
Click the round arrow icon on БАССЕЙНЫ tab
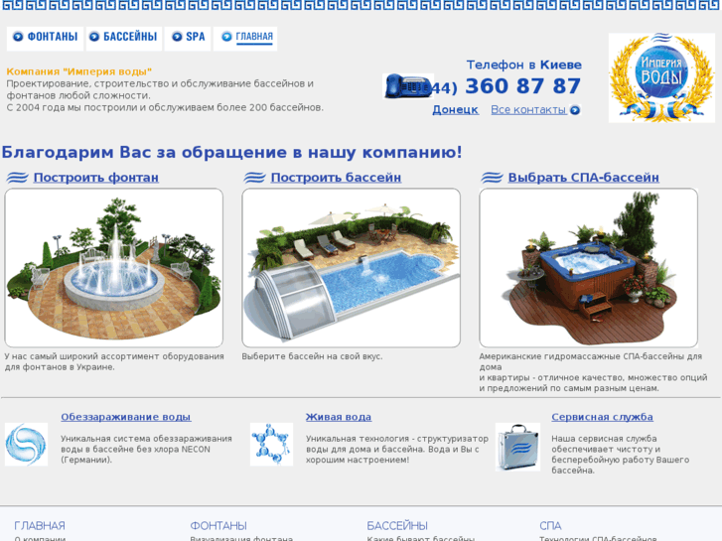click(94, 37)
